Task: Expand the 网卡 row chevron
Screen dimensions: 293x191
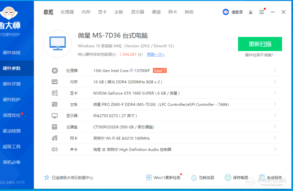Action: pos(275,138)
